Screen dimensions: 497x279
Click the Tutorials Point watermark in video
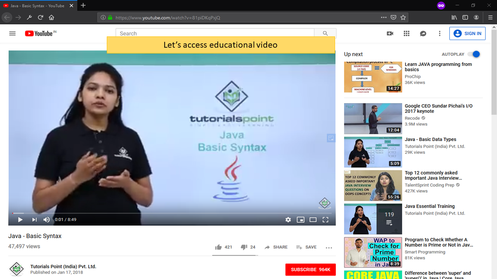click(325, 203)
